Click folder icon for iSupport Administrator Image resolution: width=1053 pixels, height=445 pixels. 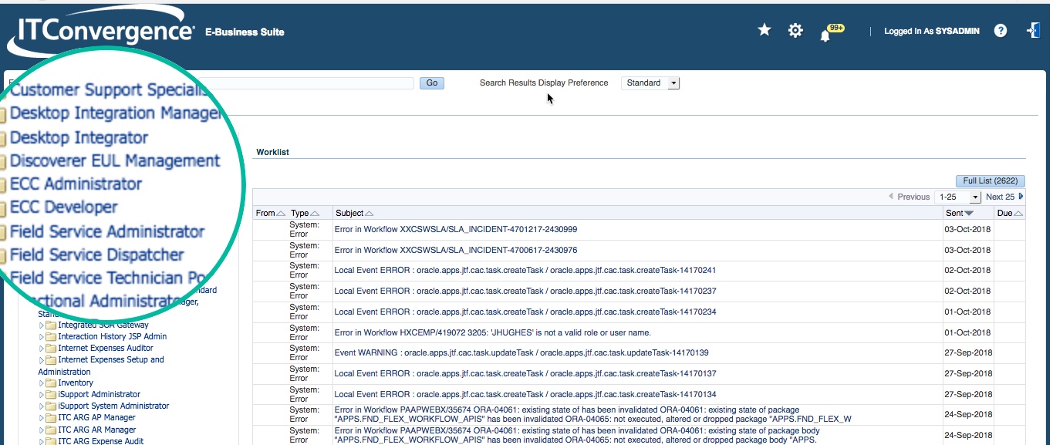click(x=51, y=395)
